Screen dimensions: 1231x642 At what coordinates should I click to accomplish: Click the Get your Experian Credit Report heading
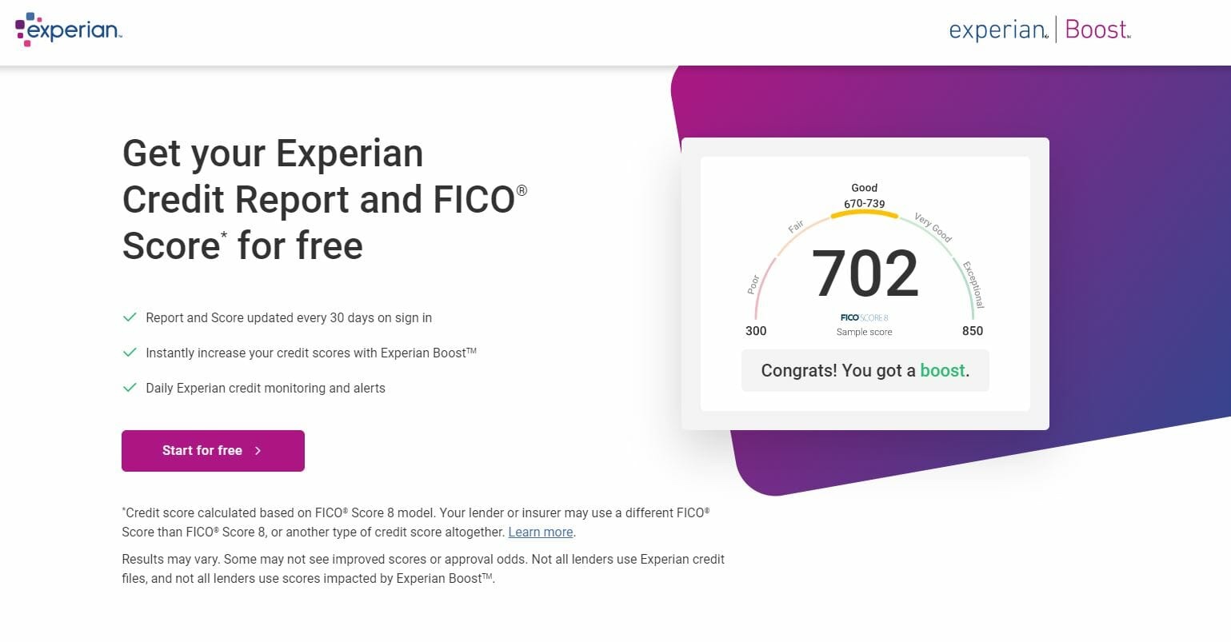click(324, 199)
